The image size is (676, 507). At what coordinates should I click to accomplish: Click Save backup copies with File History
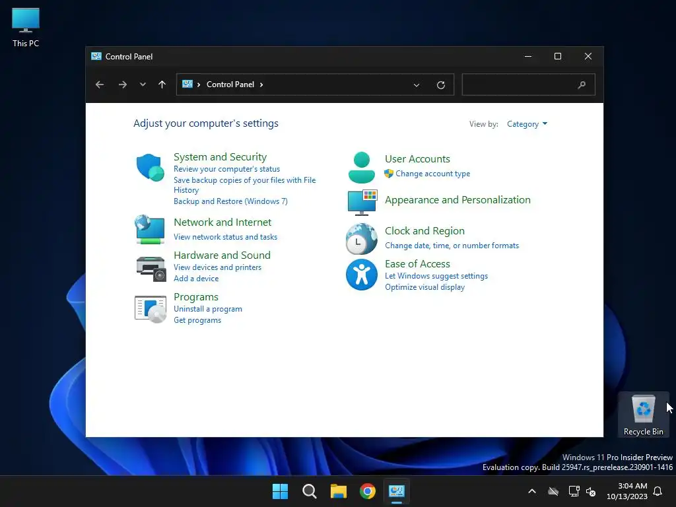[x=244, y=185]
